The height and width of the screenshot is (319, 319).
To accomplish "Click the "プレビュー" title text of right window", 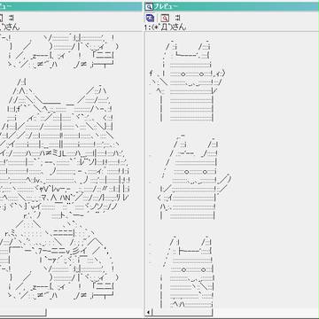I will [166, 7].
